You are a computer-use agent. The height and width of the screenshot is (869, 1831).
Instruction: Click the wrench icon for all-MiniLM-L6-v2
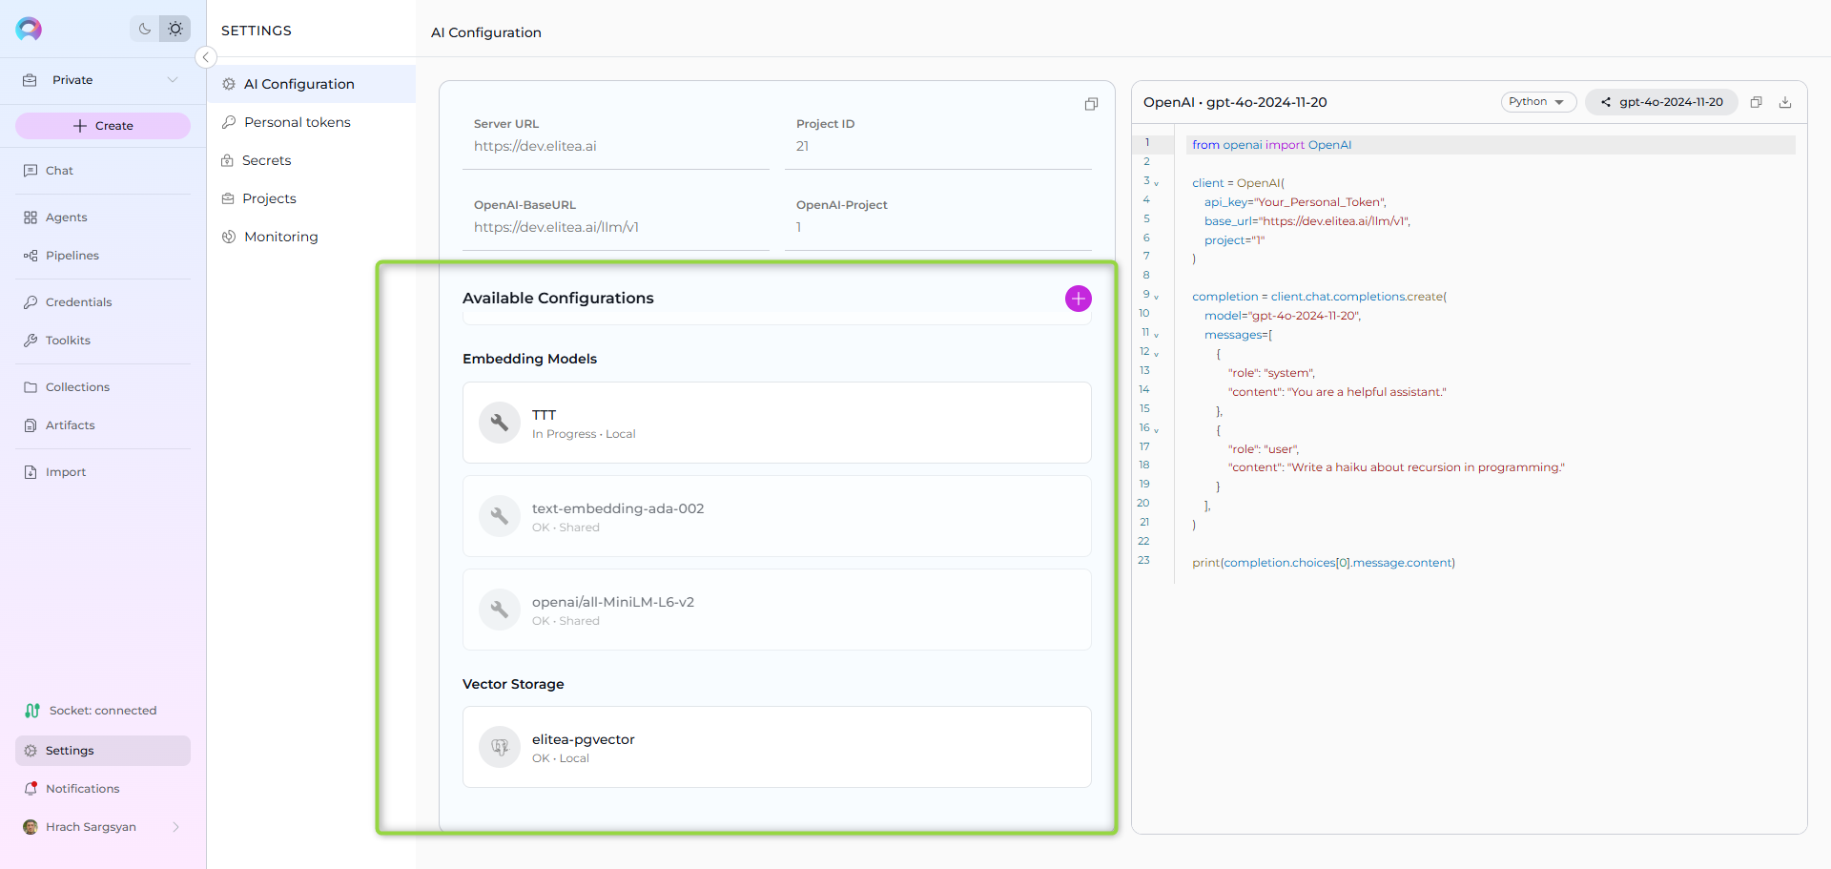500,610
